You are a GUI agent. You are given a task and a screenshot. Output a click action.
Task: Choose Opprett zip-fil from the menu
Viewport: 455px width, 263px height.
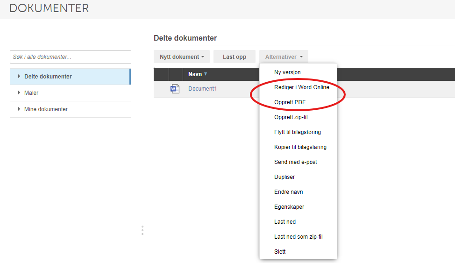(x=299, y=117)
